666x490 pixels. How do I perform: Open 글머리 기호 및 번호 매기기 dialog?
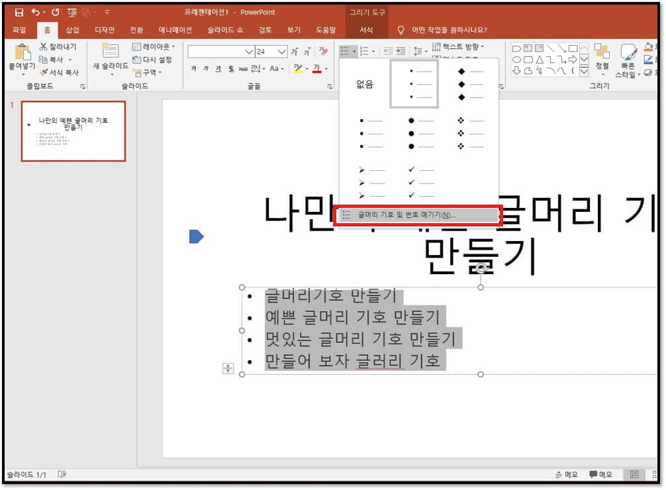pos(418,215)
